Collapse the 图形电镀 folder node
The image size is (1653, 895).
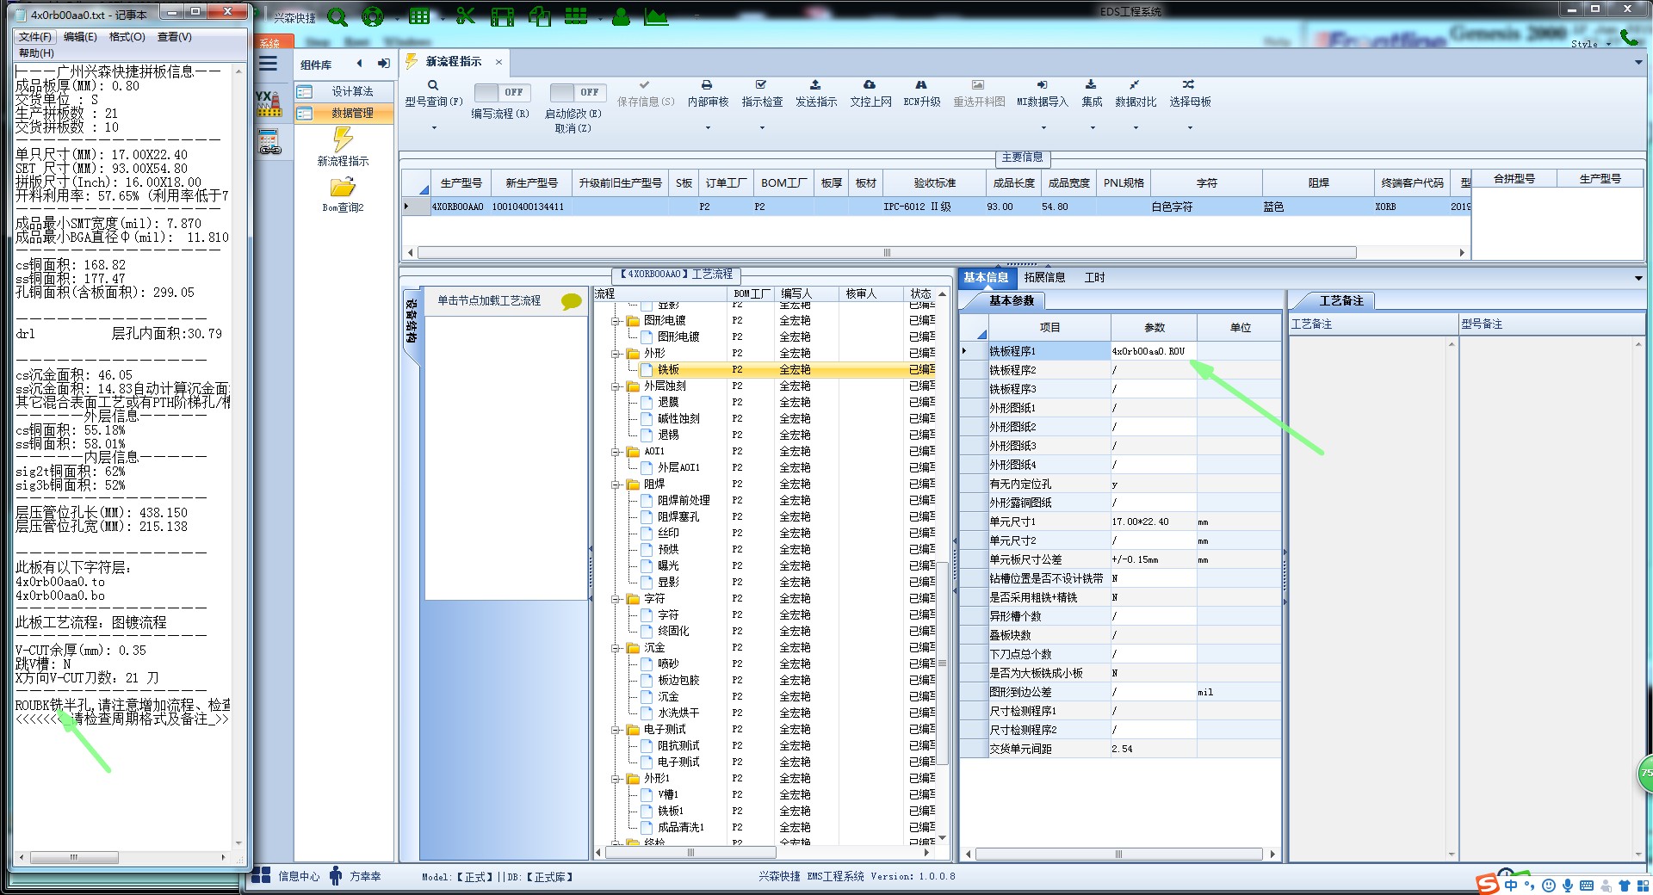(x=616, y=321)
